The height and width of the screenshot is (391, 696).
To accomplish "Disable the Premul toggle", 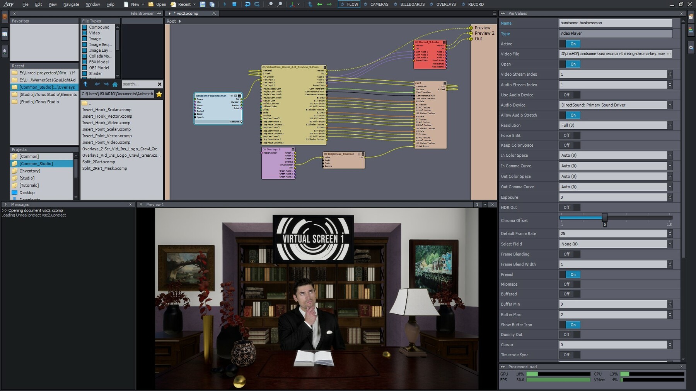I will click(573, 274).
